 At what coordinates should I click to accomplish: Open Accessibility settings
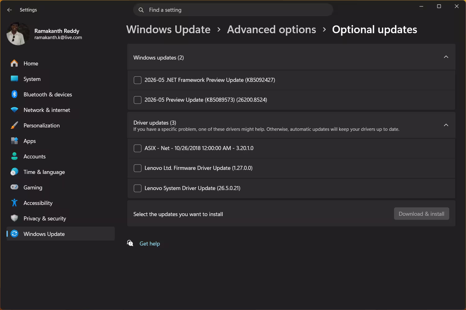coord(60,203)
